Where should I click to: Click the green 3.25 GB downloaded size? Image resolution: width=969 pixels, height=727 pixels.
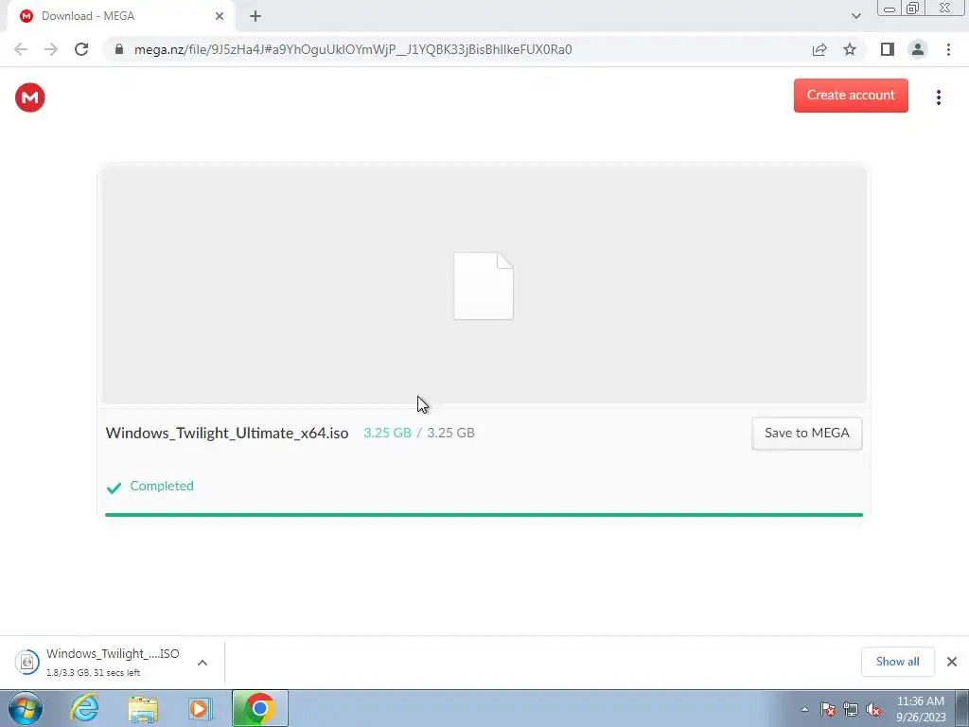coord(387,433)
